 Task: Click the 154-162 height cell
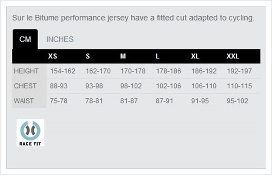coord(62,71)
